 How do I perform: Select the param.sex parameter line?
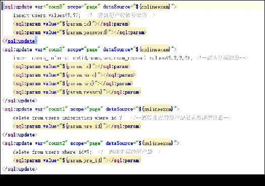click(x=73, y=84)
